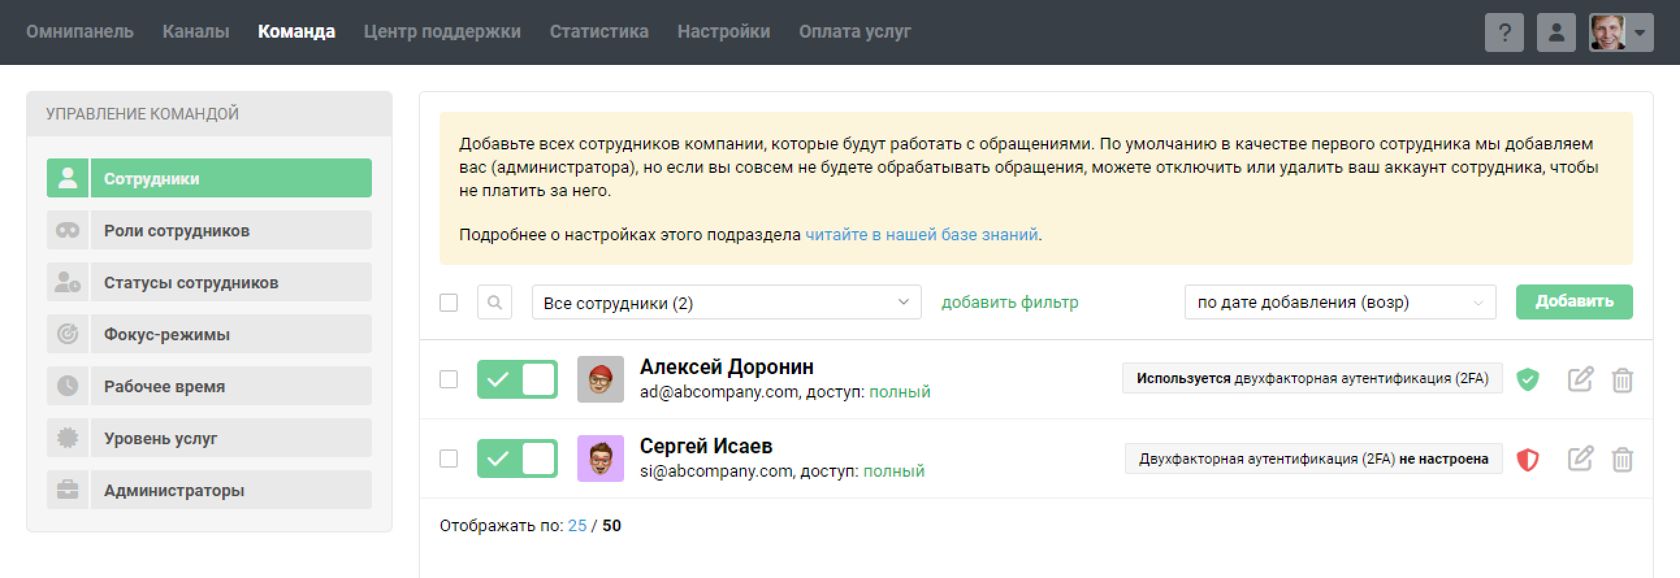Click полный access link for Сергей Исаев
Viewport: 1680px width, 578px height.
(x=893, y=471)
